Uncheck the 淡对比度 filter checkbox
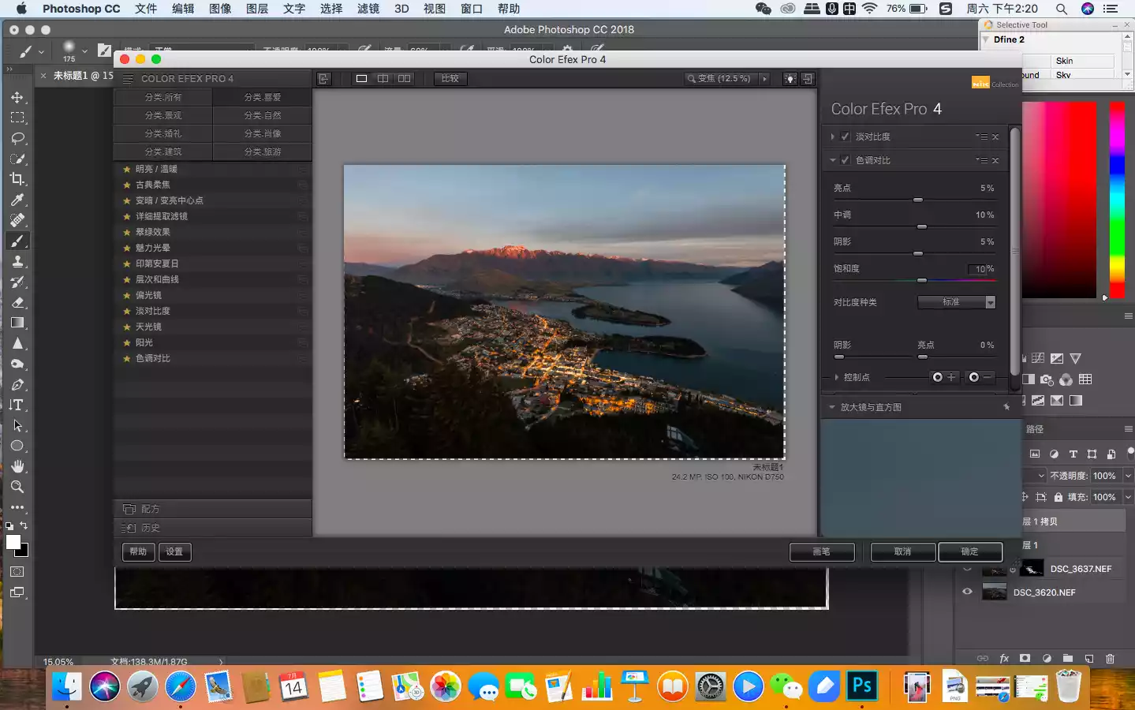 (846, 136)
